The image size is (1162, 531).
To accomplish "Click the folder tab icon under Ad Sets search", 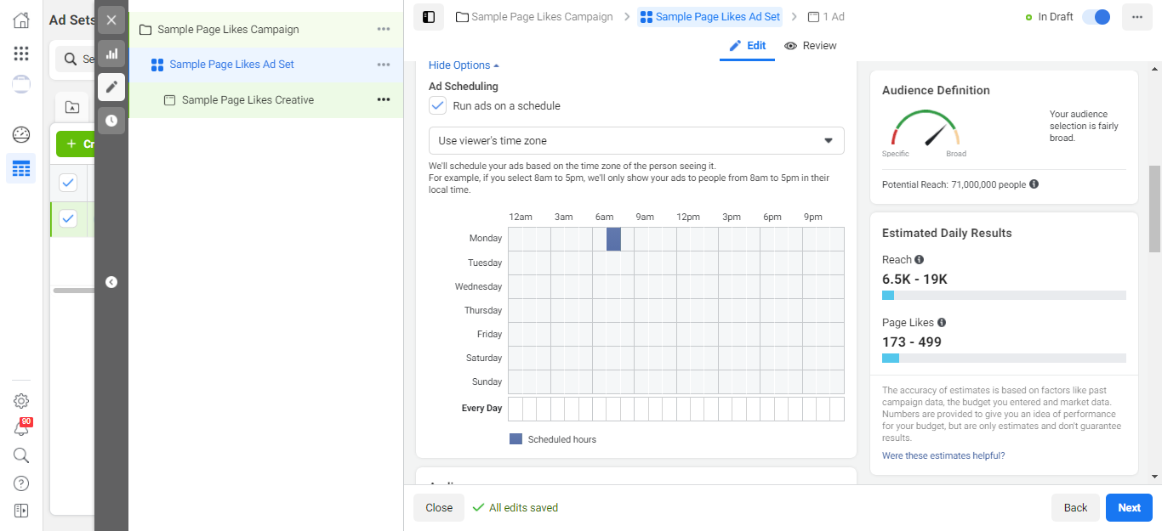I will pos(72,107).
